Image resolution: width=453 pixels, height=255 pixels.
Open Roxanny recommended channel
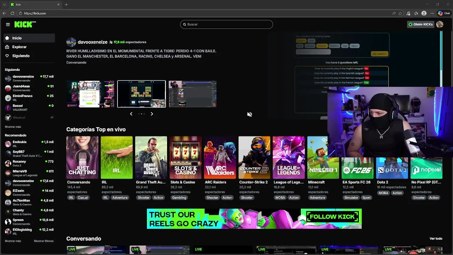coord(29,163)
